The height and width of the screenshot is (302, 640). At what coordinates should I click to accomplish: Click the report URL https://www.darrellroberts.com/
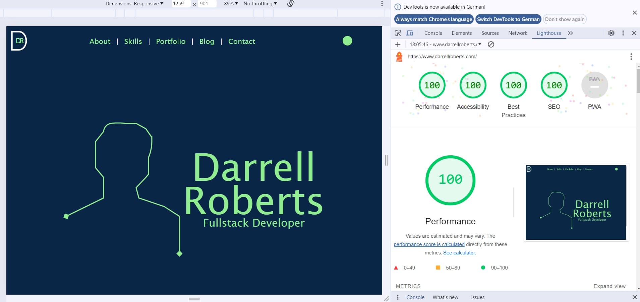point(442,57)
